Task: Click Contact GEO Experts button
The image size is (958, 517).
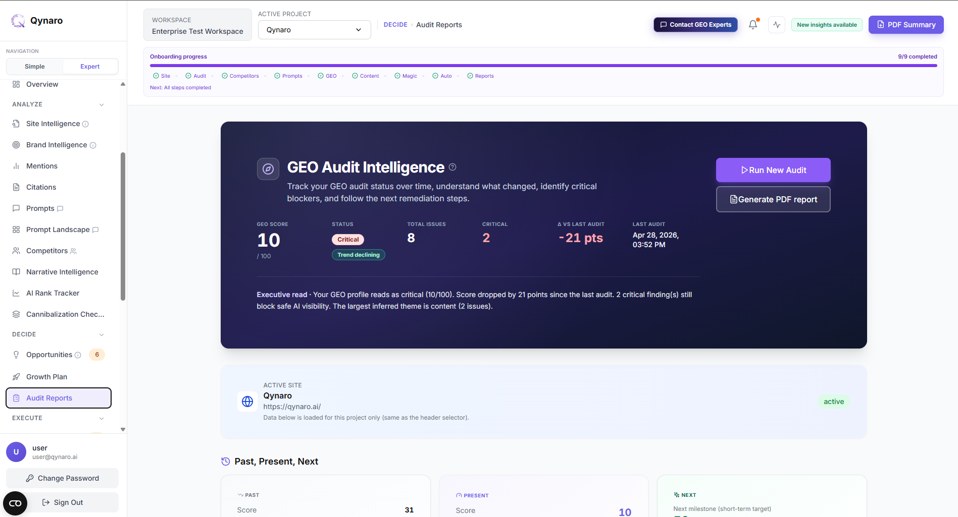Action: point(695,25)
